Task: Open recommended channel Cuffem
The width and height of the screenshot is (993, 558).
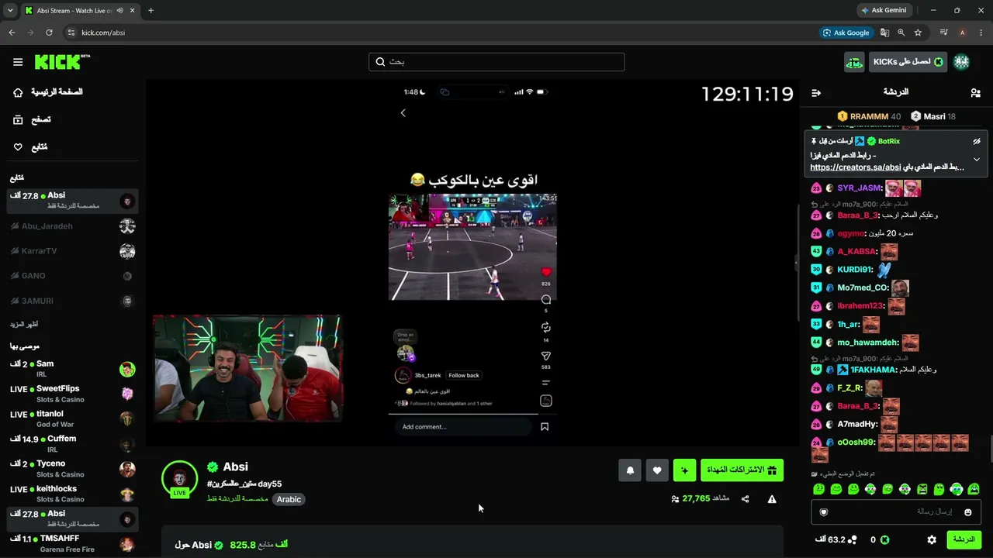Action: click(x=72, y=444)
